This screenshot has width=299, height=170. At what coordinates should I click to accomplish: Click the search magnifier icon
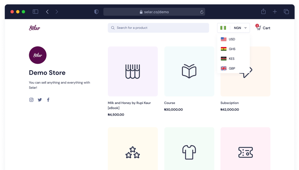pos(113,28)
